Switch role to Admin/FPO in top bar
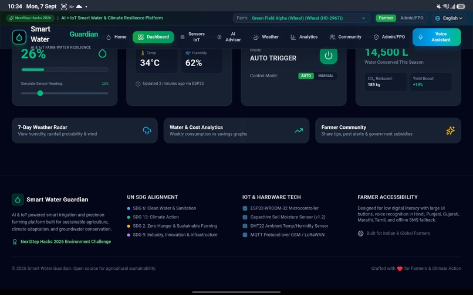Screen dimensions: 473x295 pyautogui.click(x=412, y=18)
